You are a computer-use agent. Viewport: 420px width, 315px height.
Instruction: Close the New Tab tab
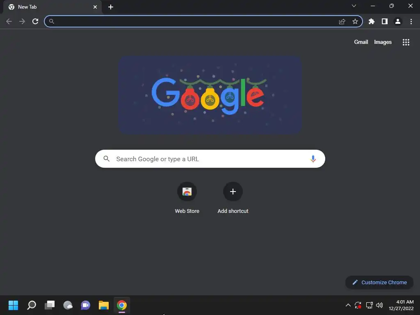point(95,7)
